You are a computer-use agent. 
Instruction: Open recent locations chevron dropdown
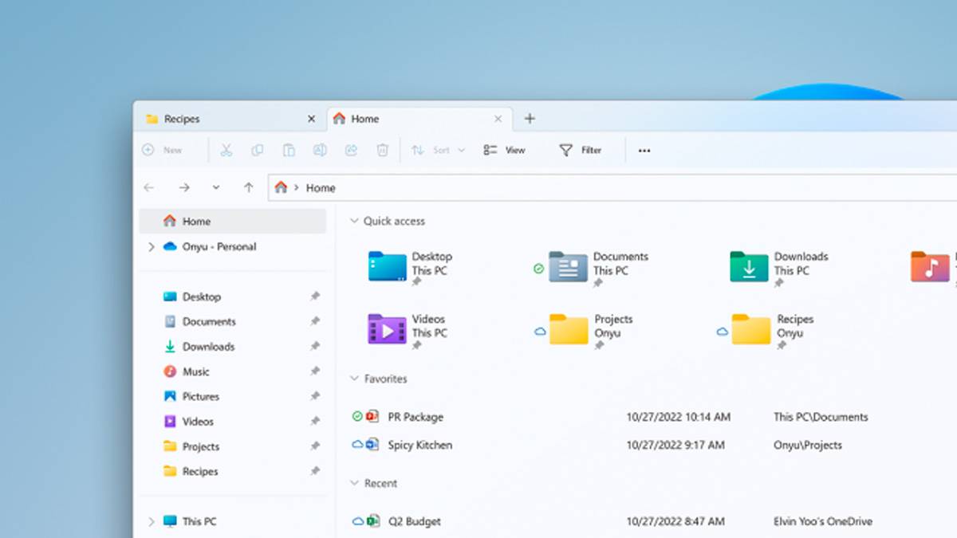(216, 187)
